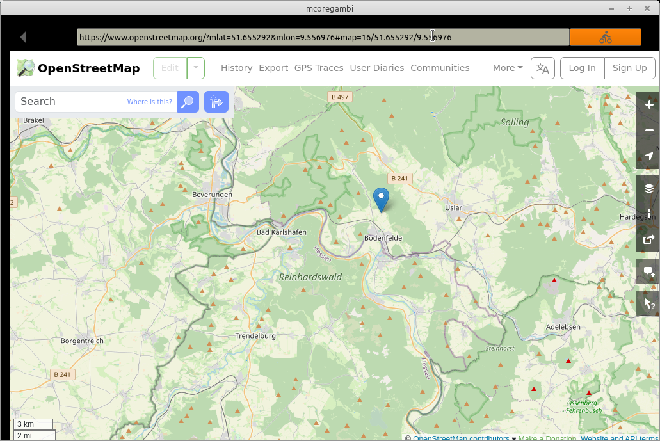This screenshot has height=441, width=660.
Task: Click the language translation icon
Action: pos(542,68)
